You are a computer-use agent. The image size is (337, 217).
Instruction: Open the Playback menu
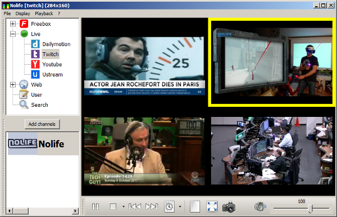pos(44,13)
